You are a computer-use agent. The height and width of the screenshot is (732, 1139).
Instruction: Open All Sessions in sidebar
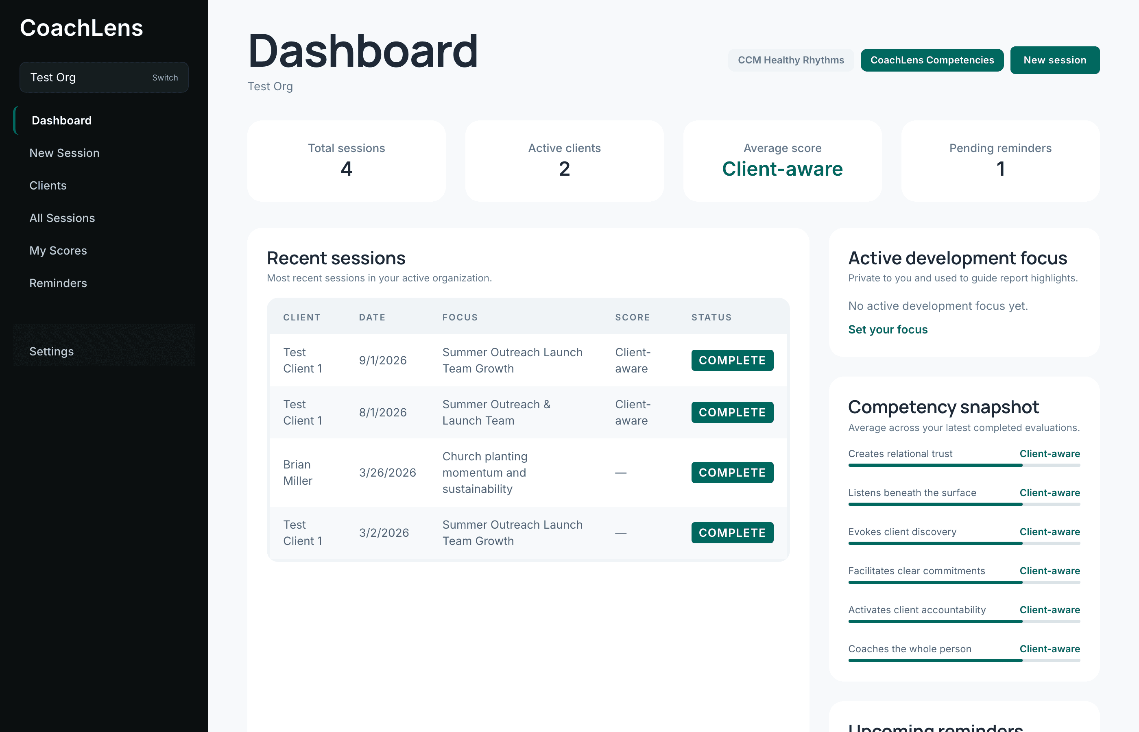pyautogui.click(x=104, y=218)
